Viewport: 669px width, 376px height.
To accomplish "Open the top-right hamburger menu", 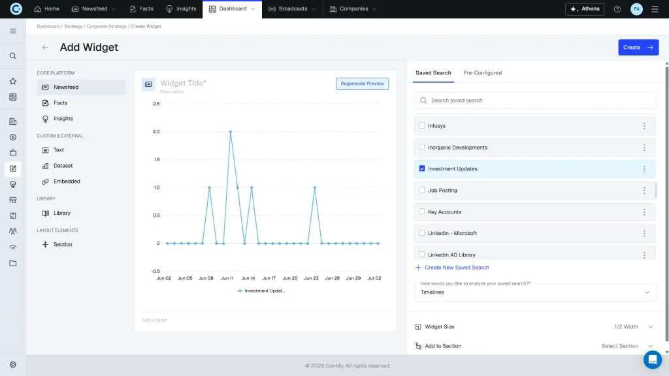I will (655, 9).
